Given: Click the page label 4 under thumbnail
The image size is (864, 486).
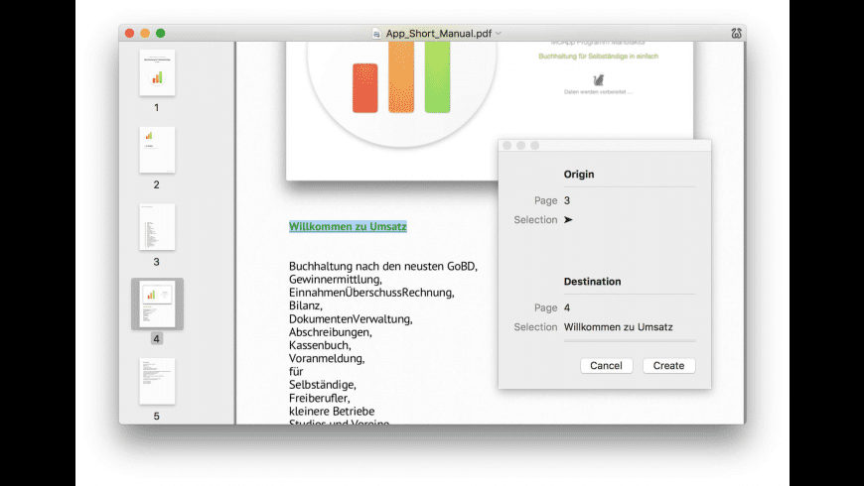Looking at the screenshot, I should [x=157, y=339].
